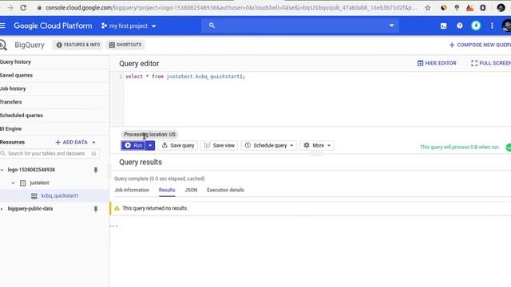Unpin the bigquery-public-data project
This screenshot has width=511, height=287.
click(96, 209)
